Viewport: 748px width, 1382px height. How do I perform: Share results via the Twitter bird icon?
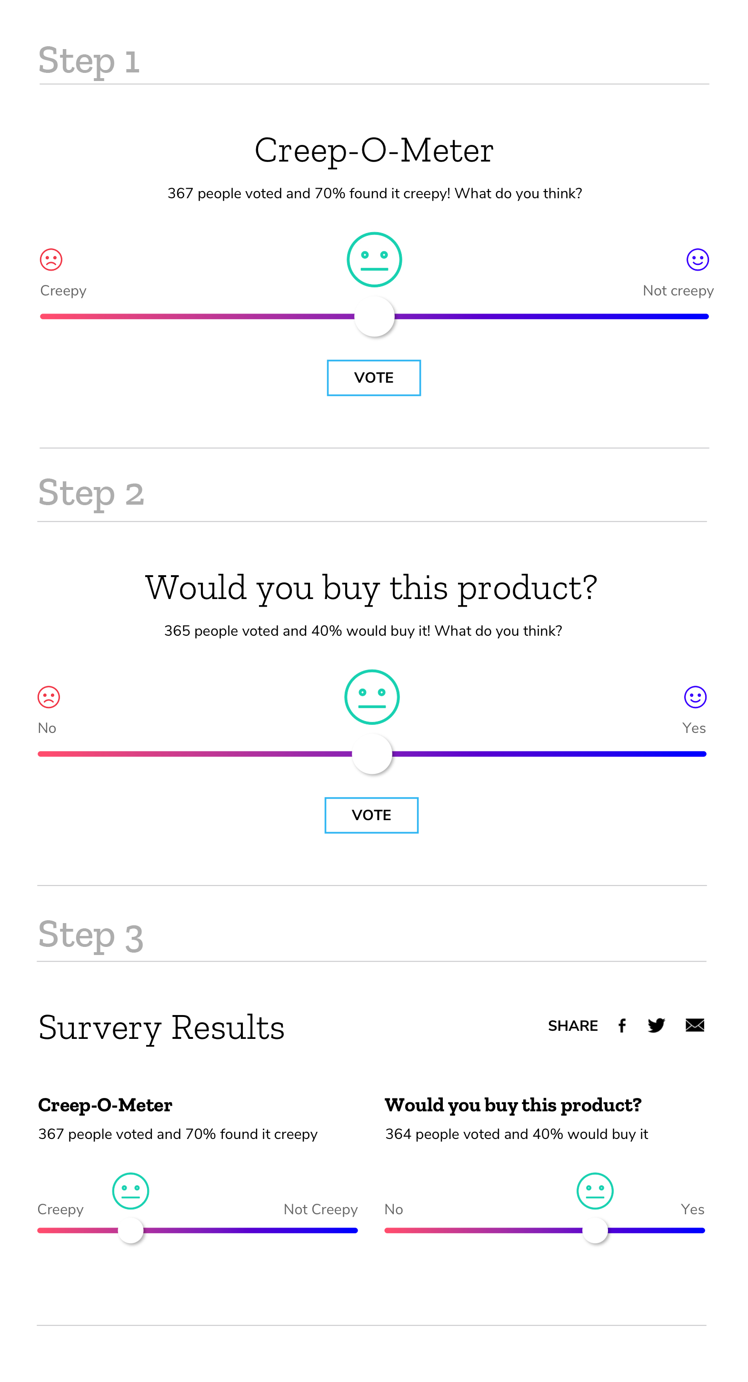pos(656,1026)
